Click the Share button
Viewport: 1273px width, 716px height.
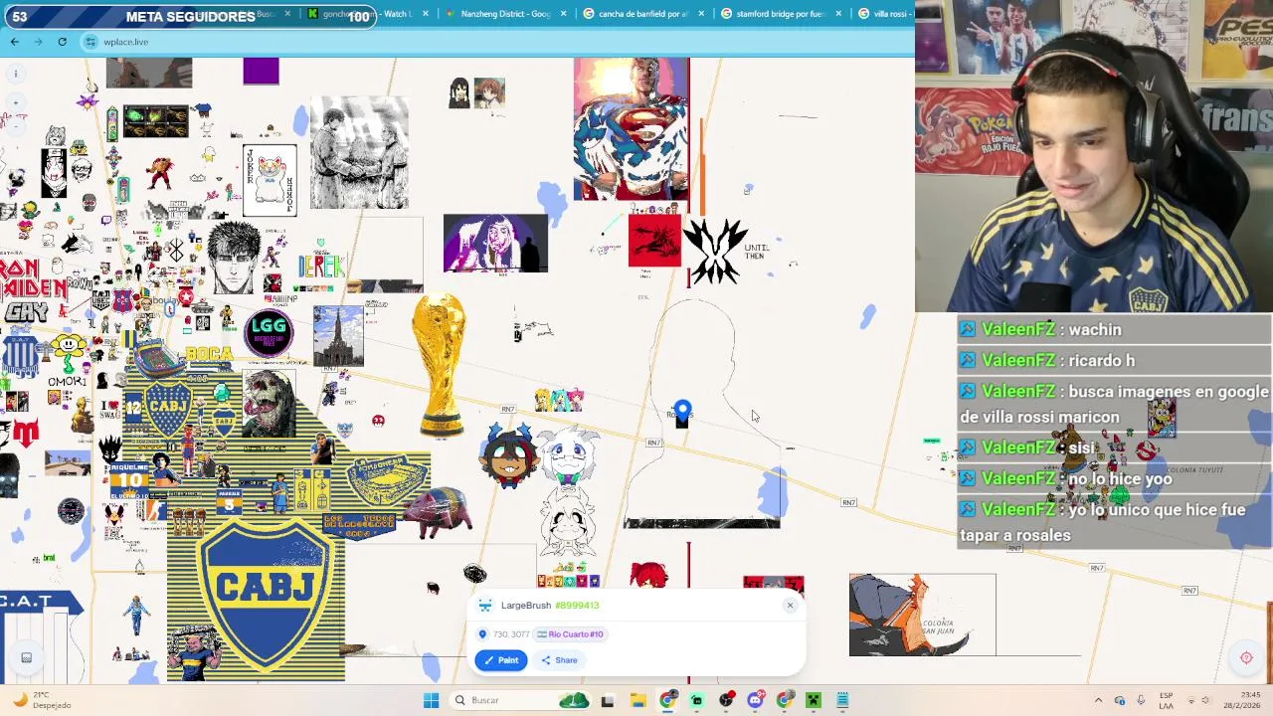[559, 660]
